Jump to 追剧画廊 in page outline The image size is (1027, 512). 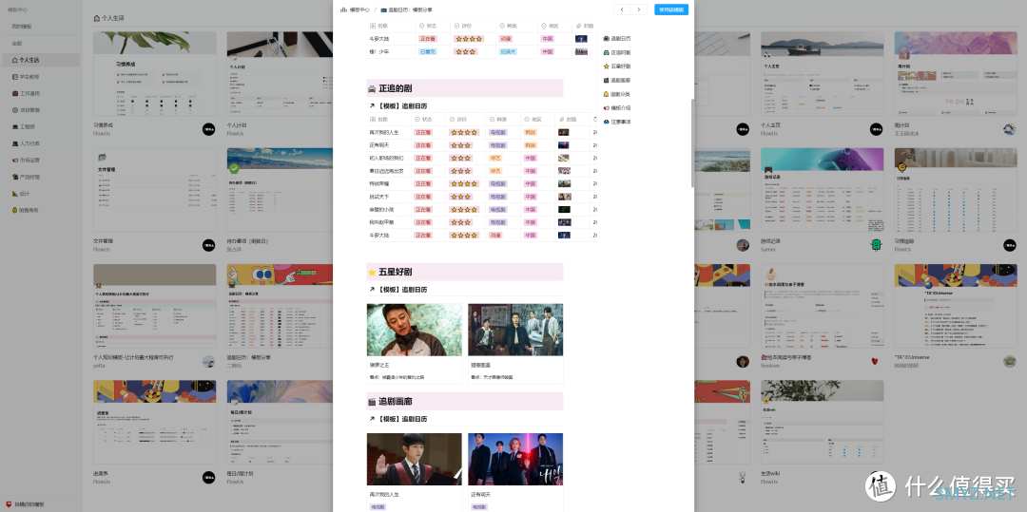click(x=617, y=80)
